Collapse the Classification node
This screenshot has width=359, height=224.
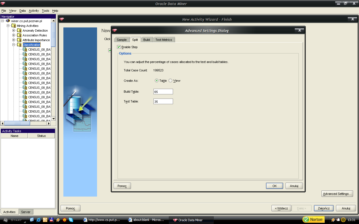coord(14,45)
